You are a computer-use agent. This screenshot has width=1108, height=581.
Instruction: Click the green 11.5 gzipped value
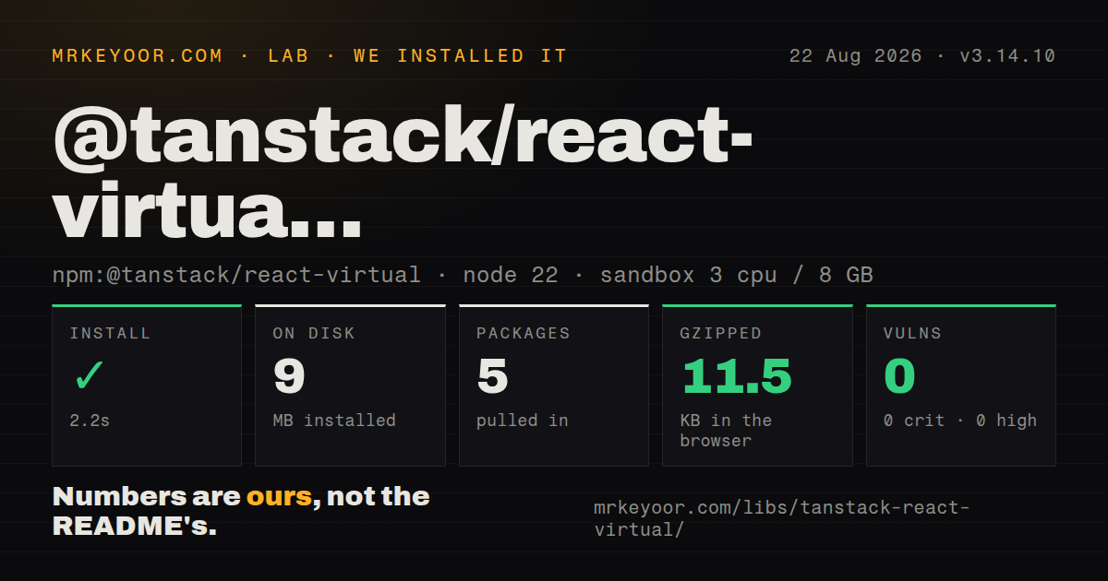coord(737,376)
